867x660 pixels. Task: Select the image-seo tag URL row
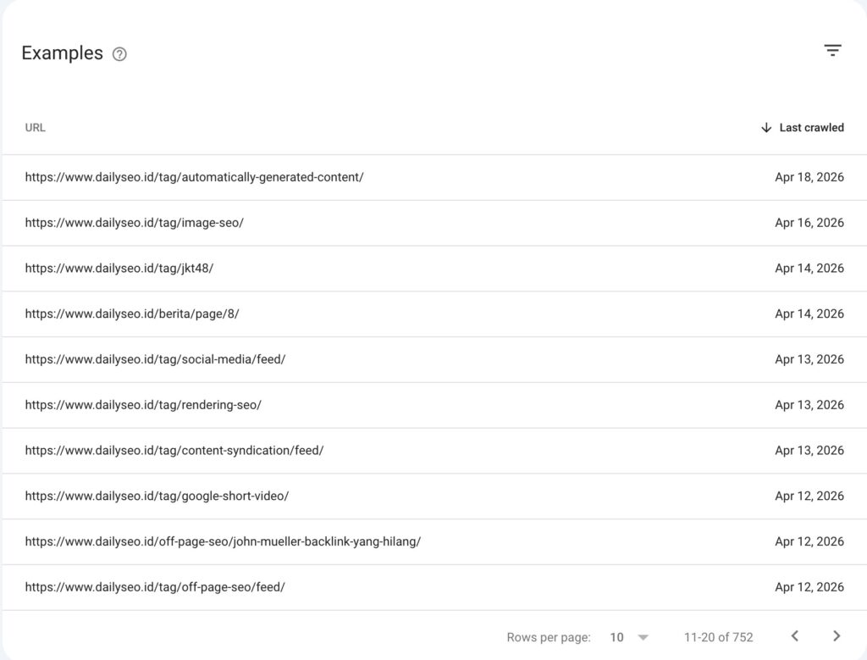coord(434,223)
